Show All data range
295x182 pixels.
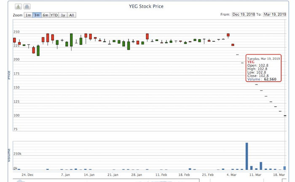click(x=72, y=15)
